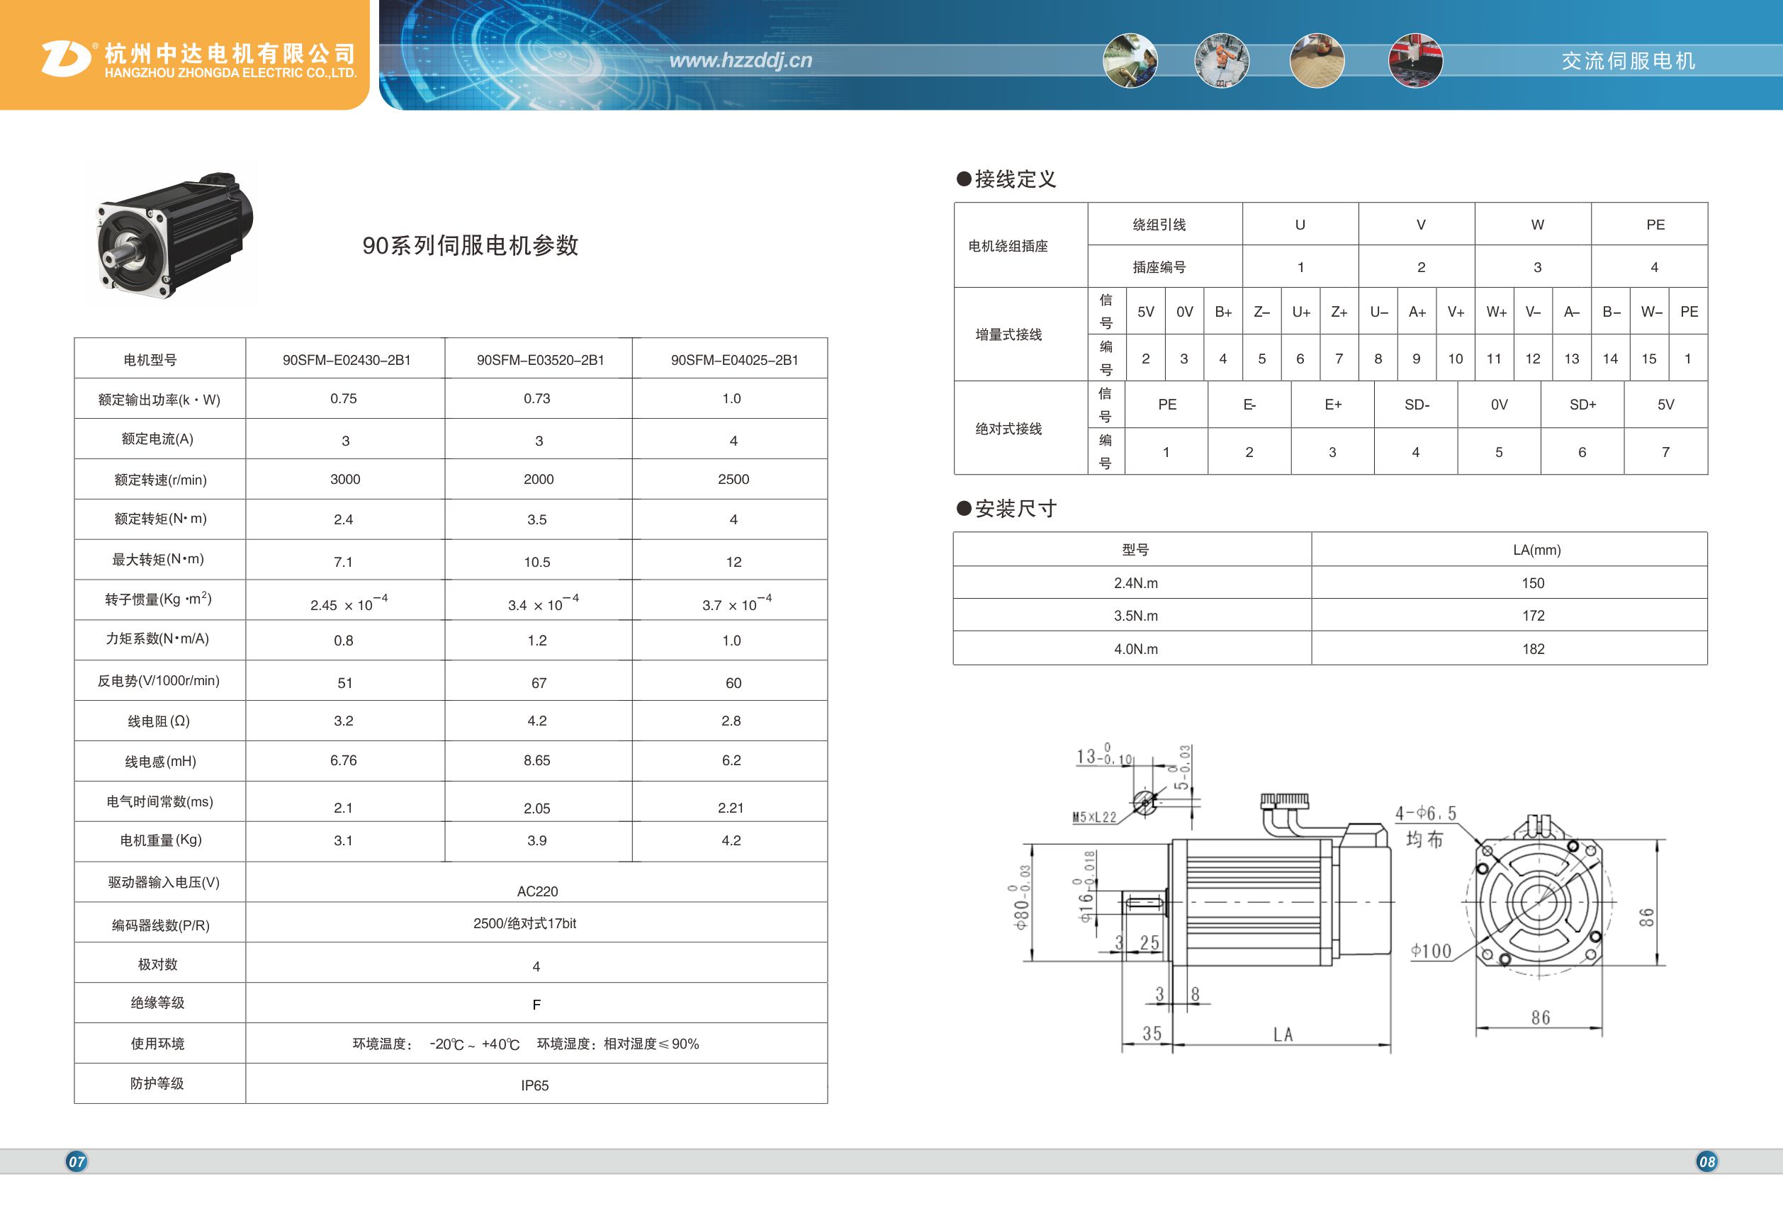
Task: Click incremental signal cell Z+
Action: click(1339, 311)
